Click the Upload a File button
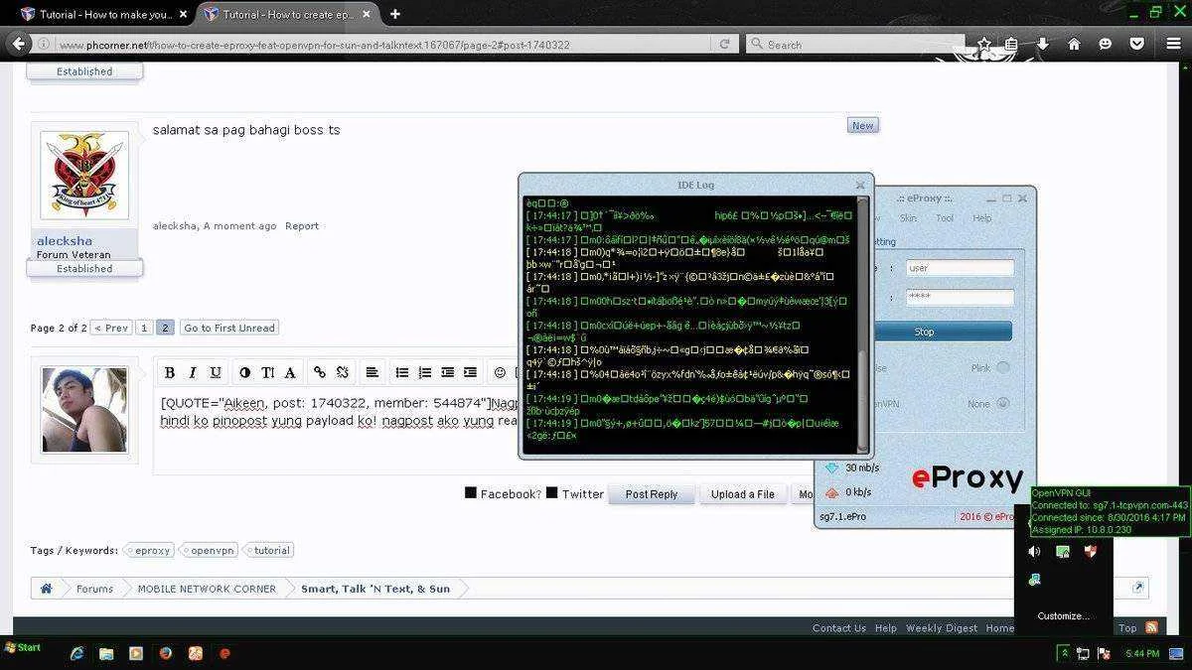The width and height of the screenshot is (1192, 670). click(743, 494)
